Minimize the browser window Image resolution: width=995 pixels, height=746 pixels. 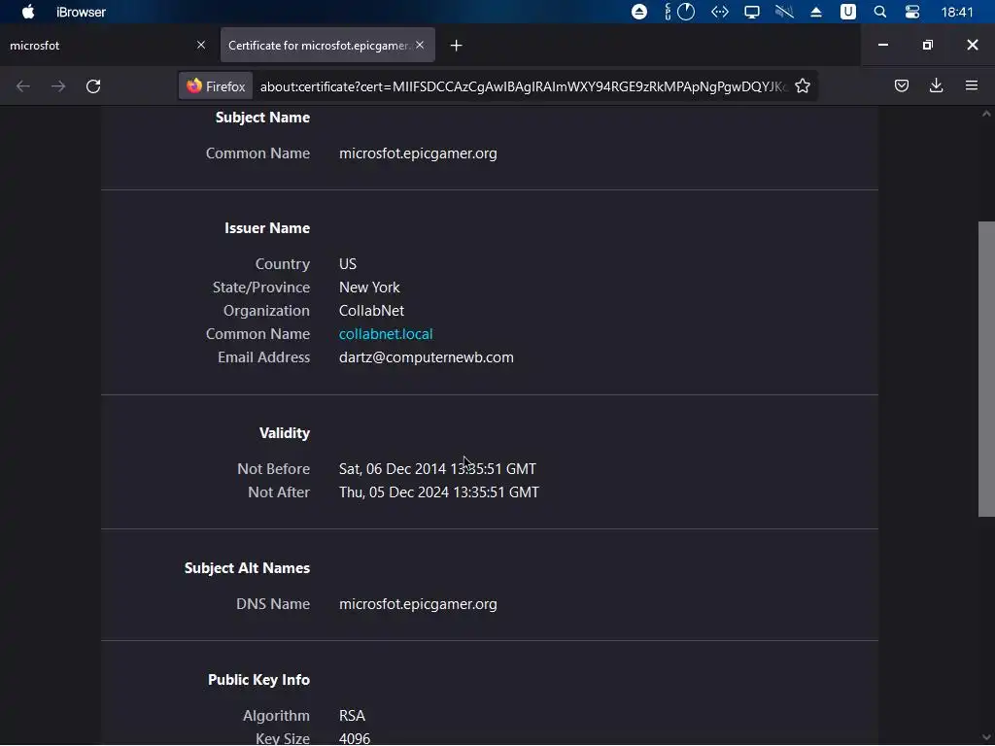(883, 45)
